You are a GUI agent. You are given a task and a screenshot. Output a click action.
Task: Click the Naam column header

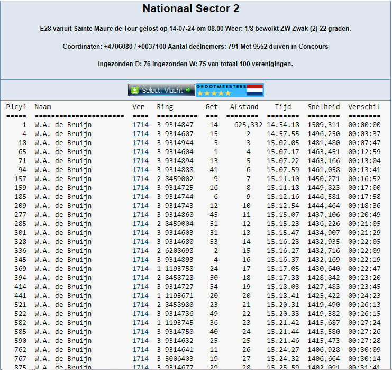coord(43,107)
